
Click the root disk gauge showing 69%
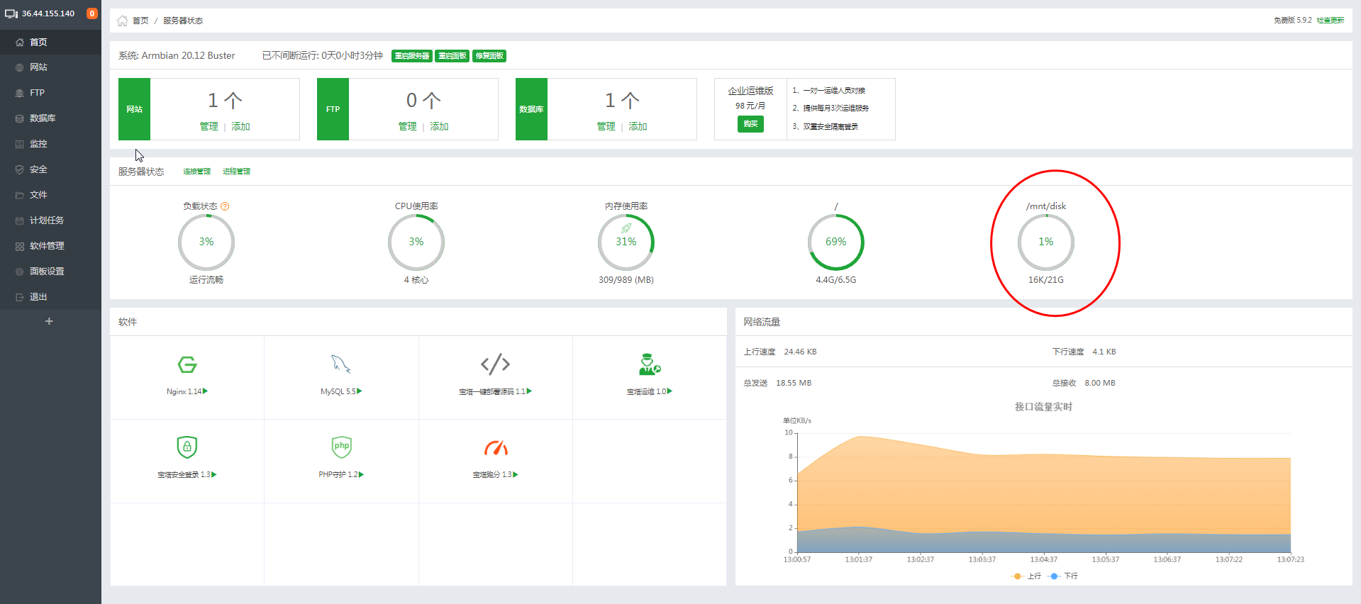pos(836,242)
